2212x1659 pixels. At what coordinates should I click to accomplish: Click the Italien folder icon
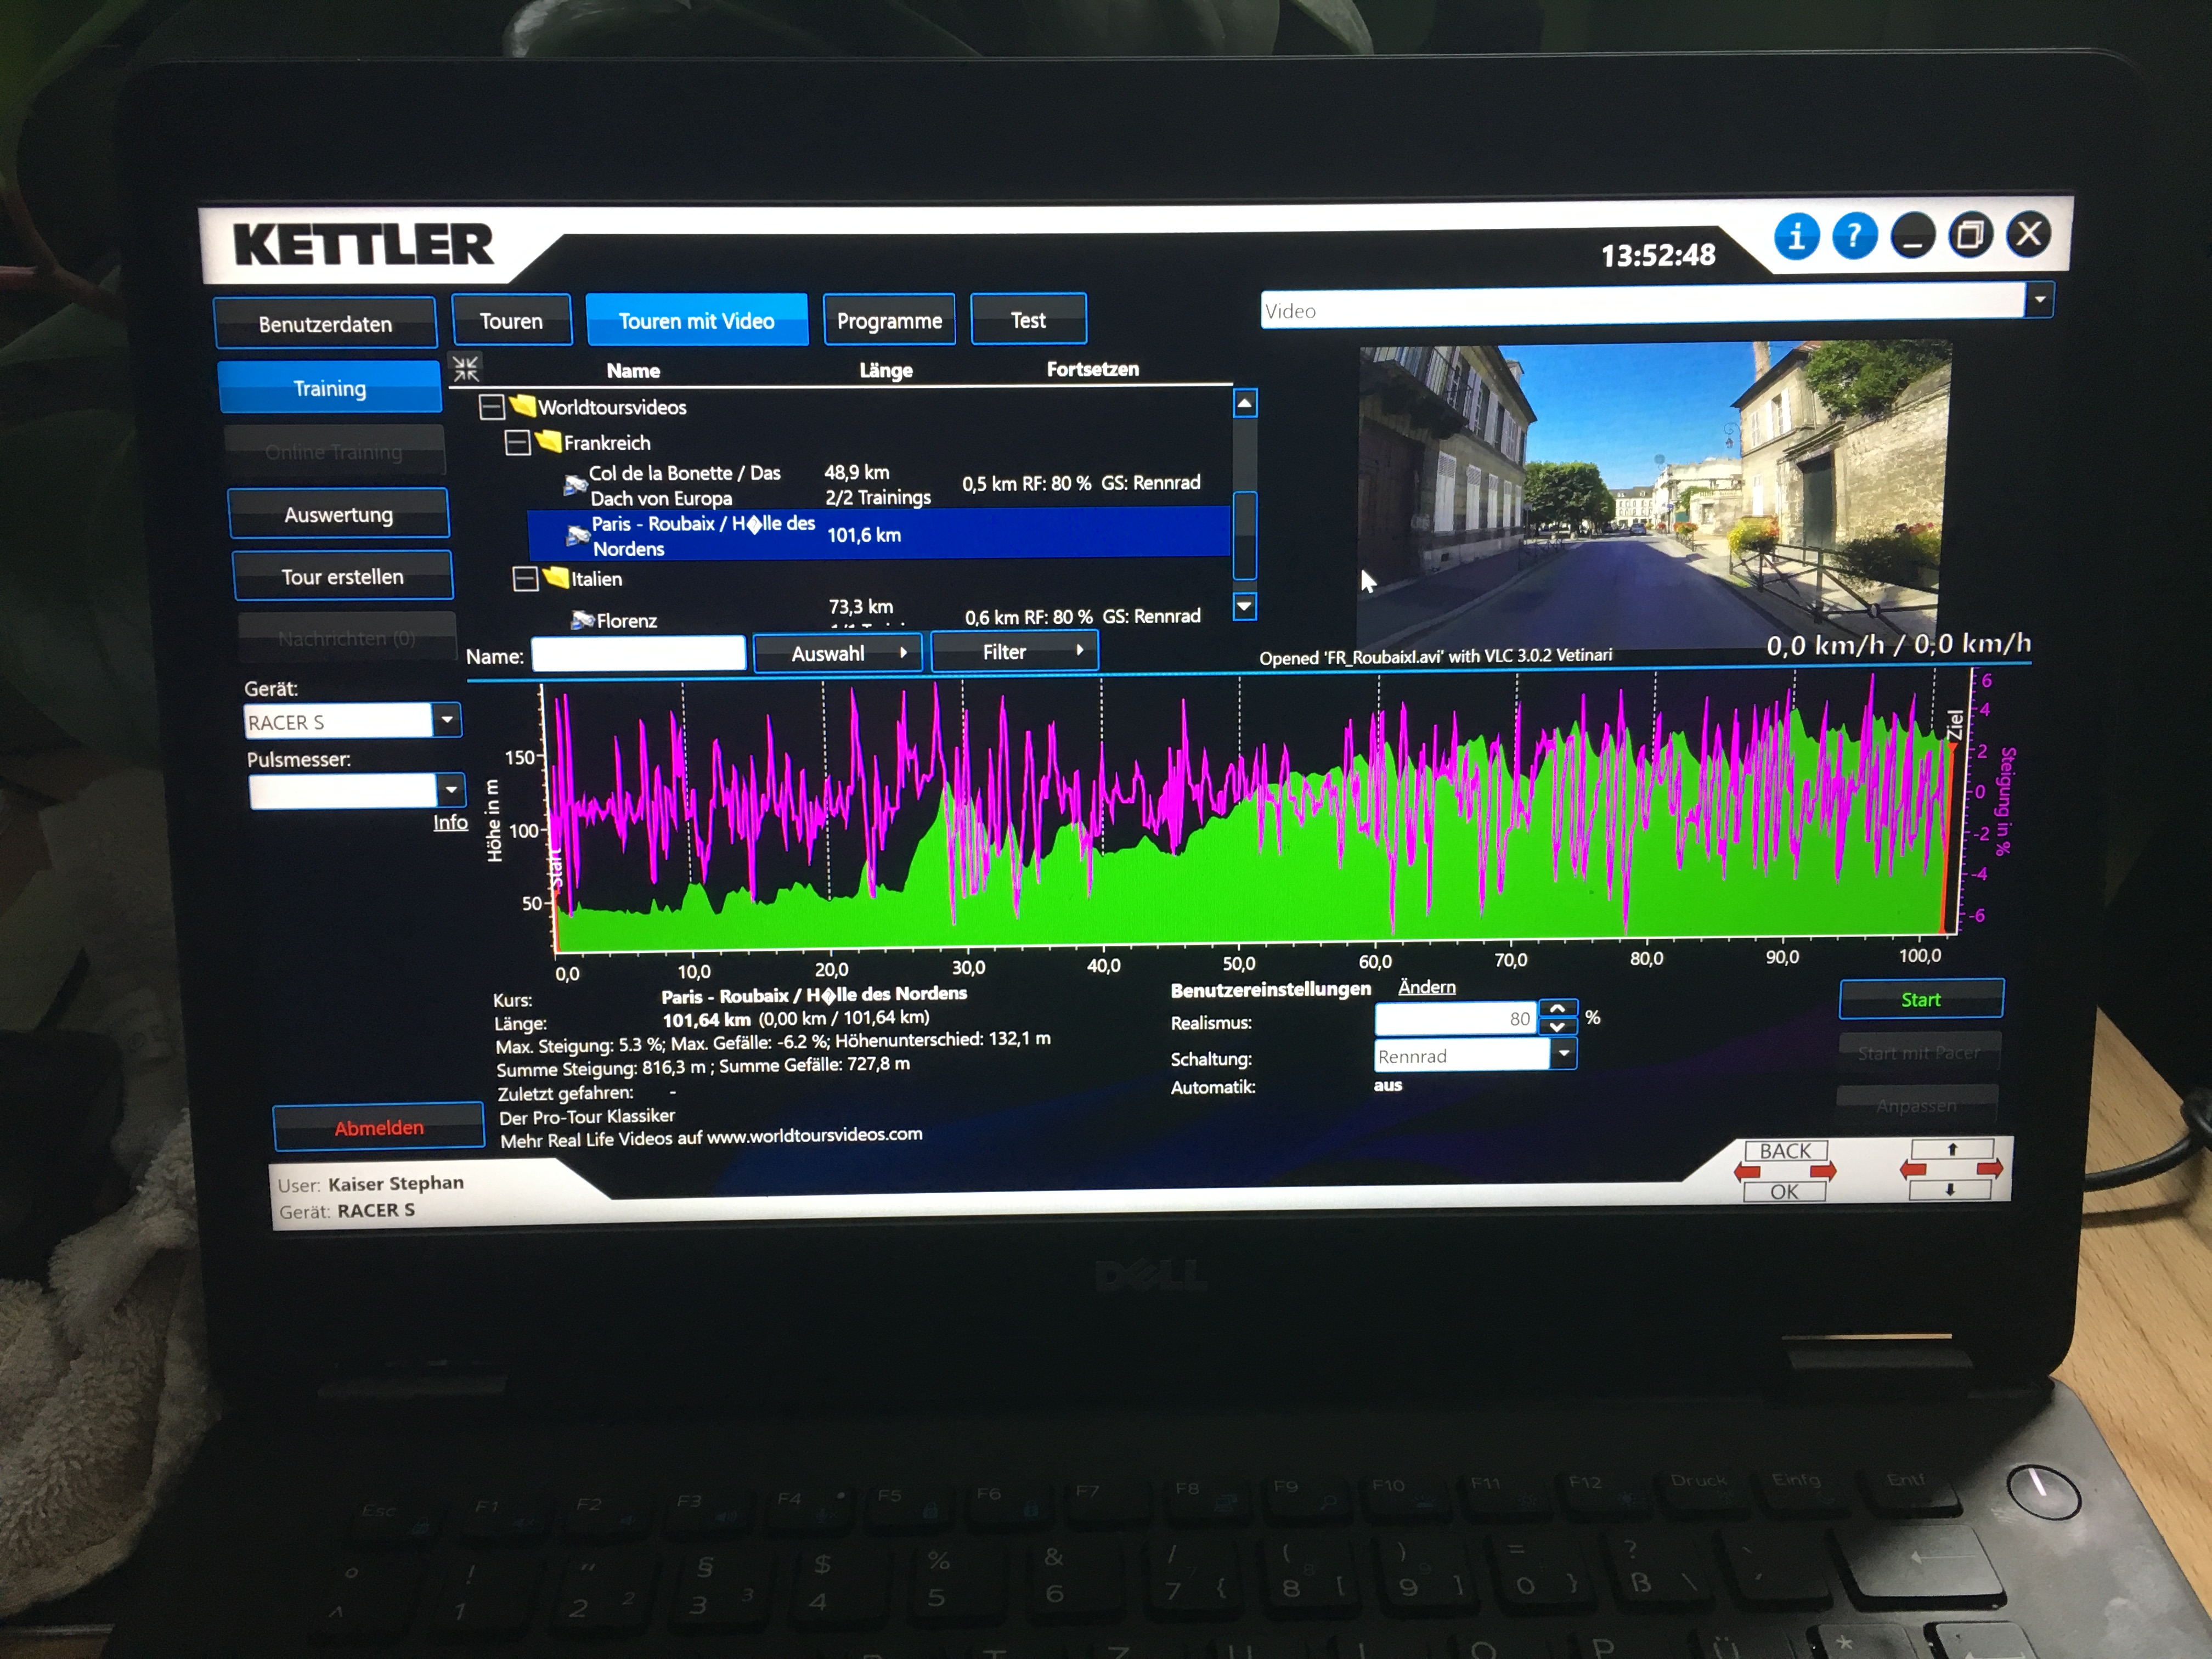click(x=555, y=577)
